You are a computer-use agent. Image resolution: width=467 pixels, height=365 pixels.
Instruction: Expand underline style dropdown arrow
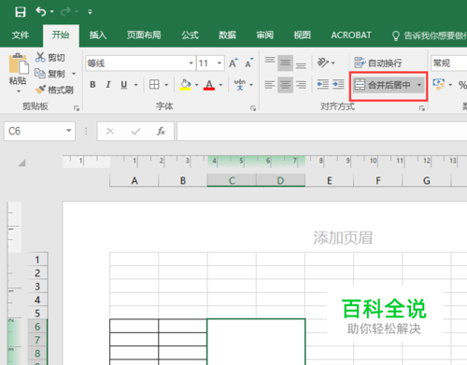point(136,85)
